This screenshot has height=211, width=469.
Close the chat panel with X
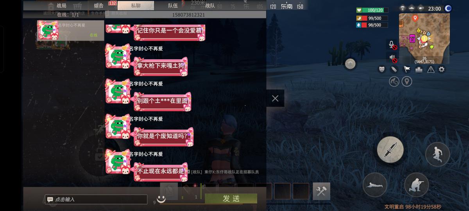pyautogui.click(x=275, y=98)
